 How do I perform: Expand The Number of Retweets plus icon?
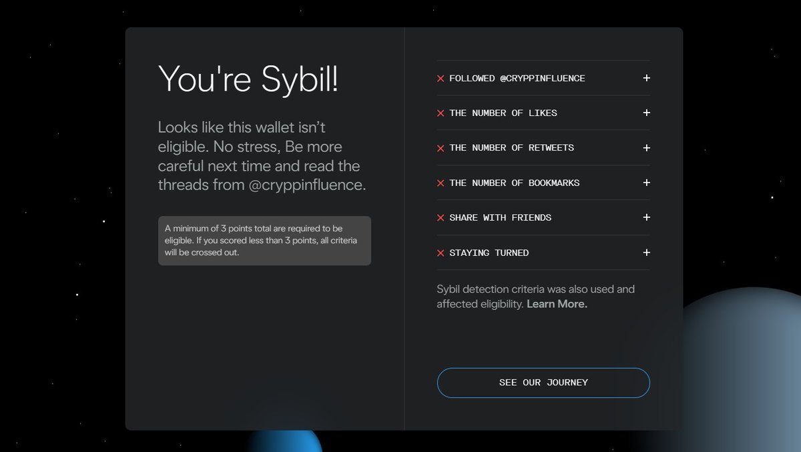pyautogui.click(x=646, y=148)
